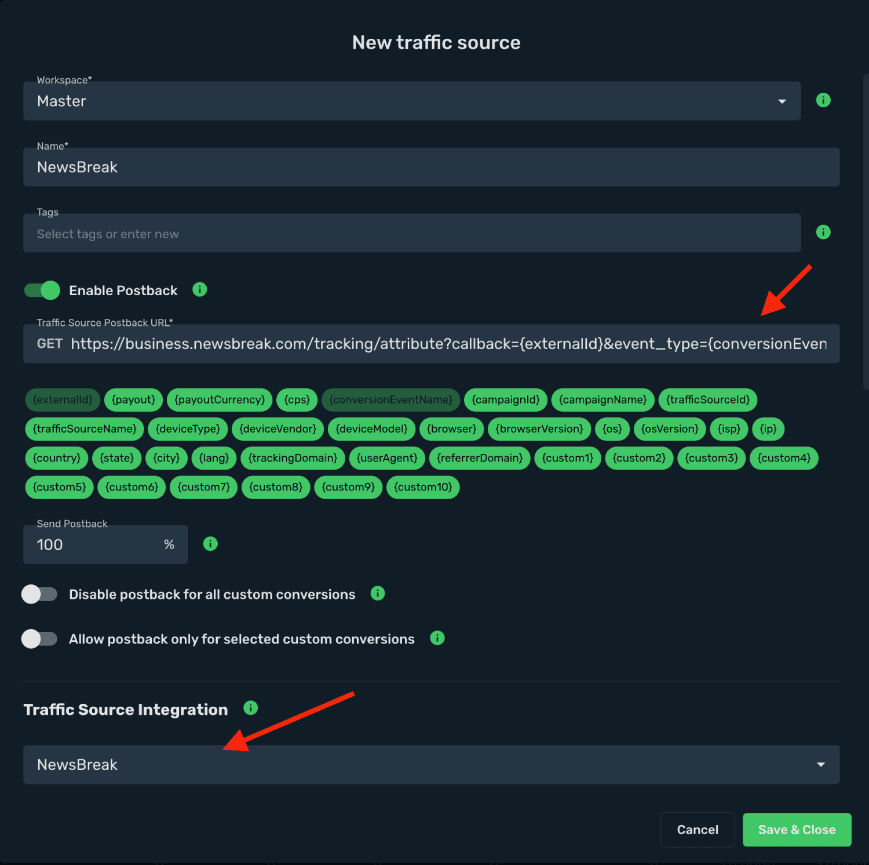Viewport: 869px width, 865px height.
Task: Click the info icon beside Workspace field
Action: tap(823, 100)
